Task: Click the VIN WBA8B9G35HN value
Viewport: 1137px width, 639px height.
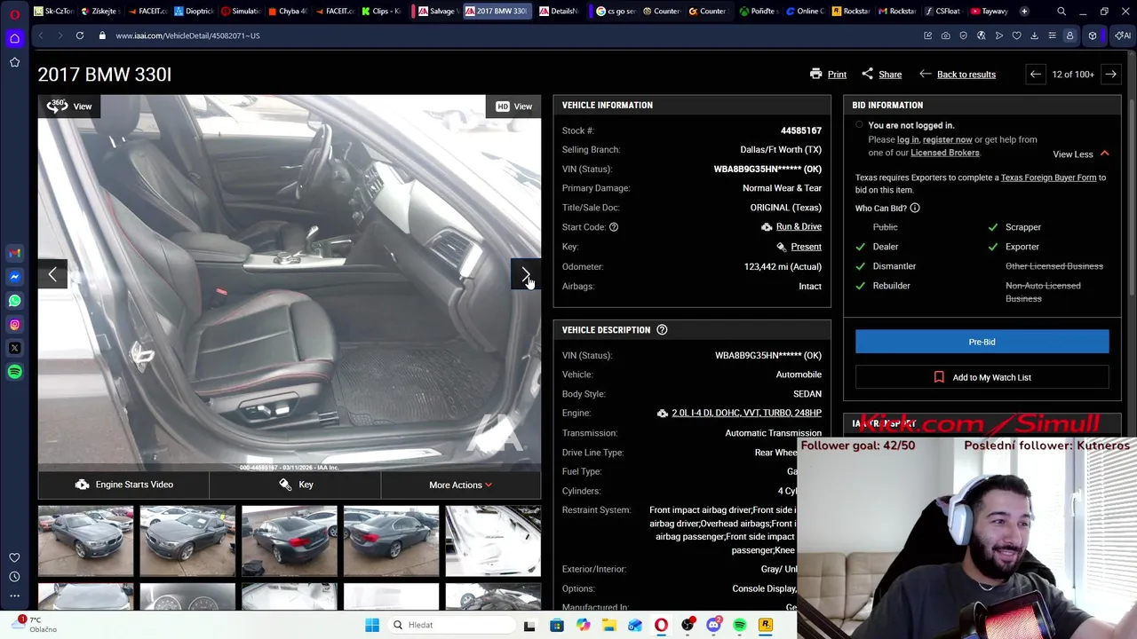Action: [x=767, y=169]
